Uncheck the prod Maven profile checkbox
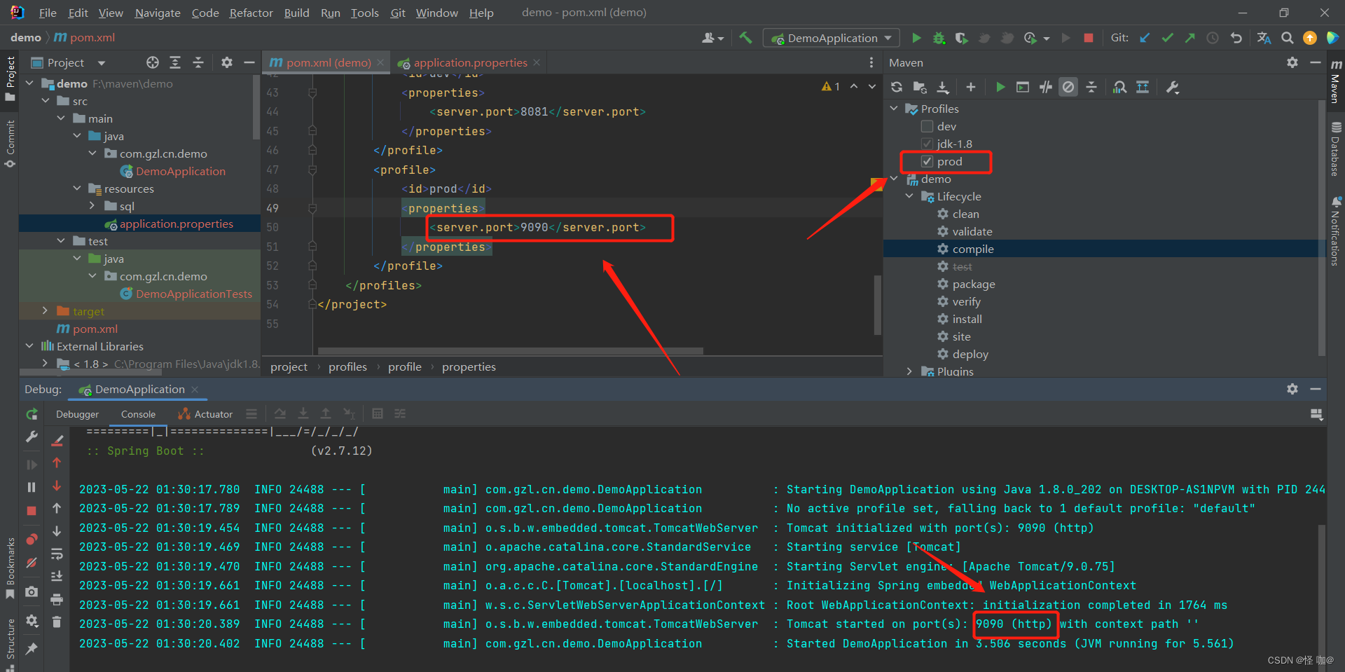The height and width of the screenshot is (672, 1345). [927, 161]
